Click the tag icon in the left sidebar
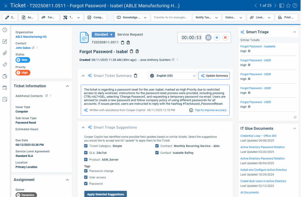This screenshot has height=197, width=301. coord(5,64)
